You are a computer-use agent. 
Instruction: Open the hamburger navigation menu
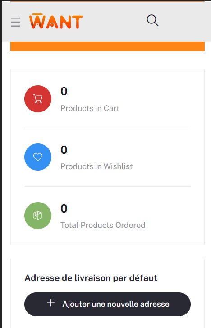15,22
